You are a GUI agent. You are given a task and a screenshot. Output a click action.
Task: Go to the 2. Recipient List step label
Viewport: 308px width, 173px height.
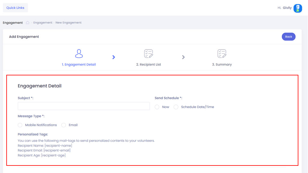point(149,65)
